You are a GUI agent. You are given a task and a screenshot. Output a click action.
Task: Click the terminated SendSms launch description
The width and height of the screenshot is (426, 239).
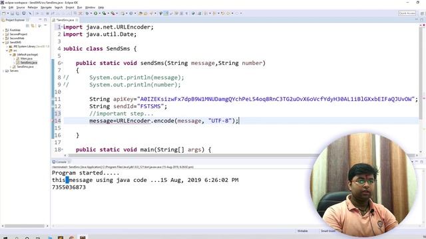(122, 167)
